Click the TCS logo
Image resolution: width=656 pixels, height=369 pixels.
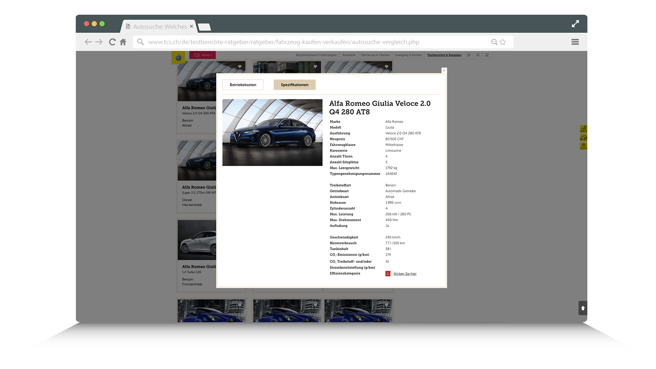pos(178,58)
